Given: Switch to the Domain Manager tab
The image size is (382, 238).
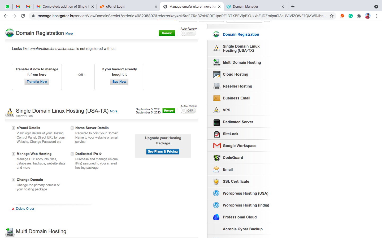Looking at the screenshot, I should (255, 7).
